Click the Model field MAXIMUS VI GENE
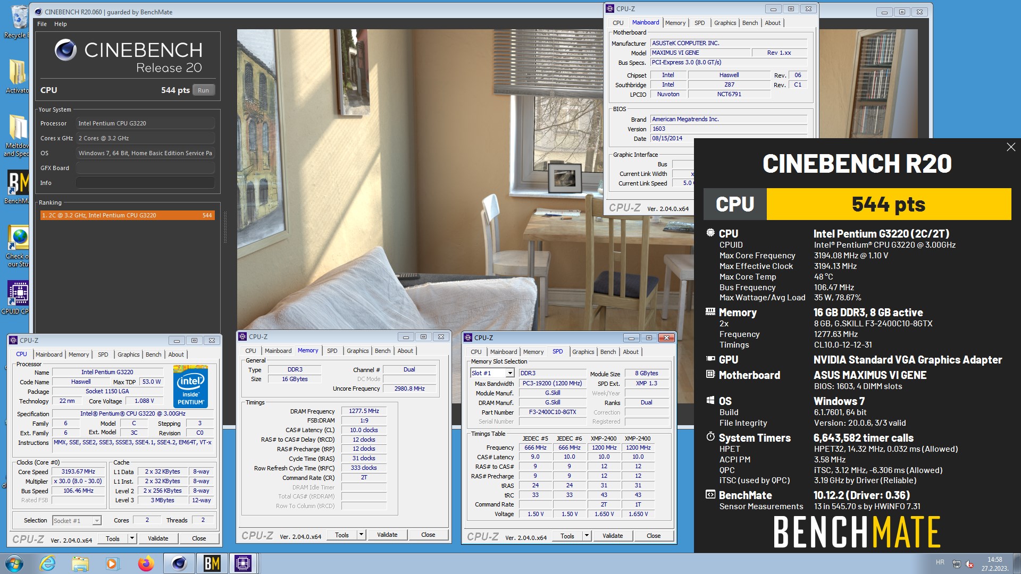The height and width of the screenshot is (574, 1021). [x=700, y=53]
